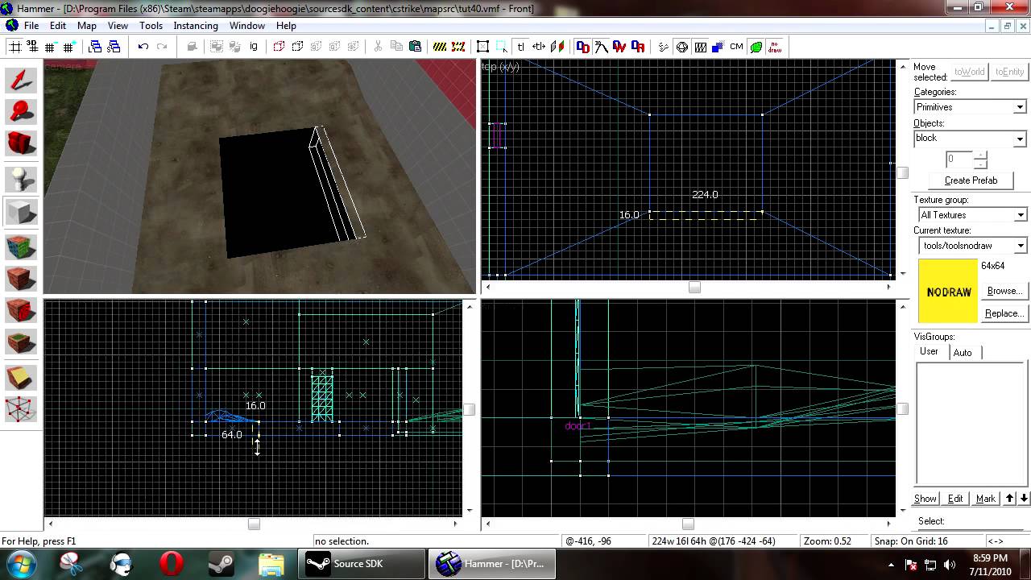
Task: Click the Browse texture button
Action: click(1004, 291)
